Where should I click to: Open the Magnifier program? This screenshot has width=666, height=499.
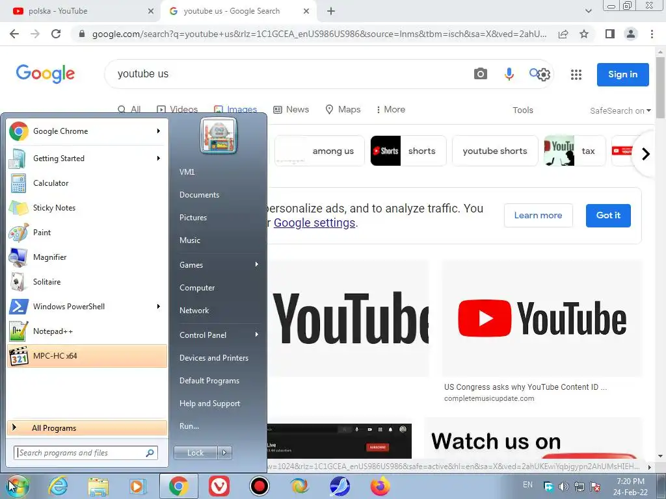point(87,257)
